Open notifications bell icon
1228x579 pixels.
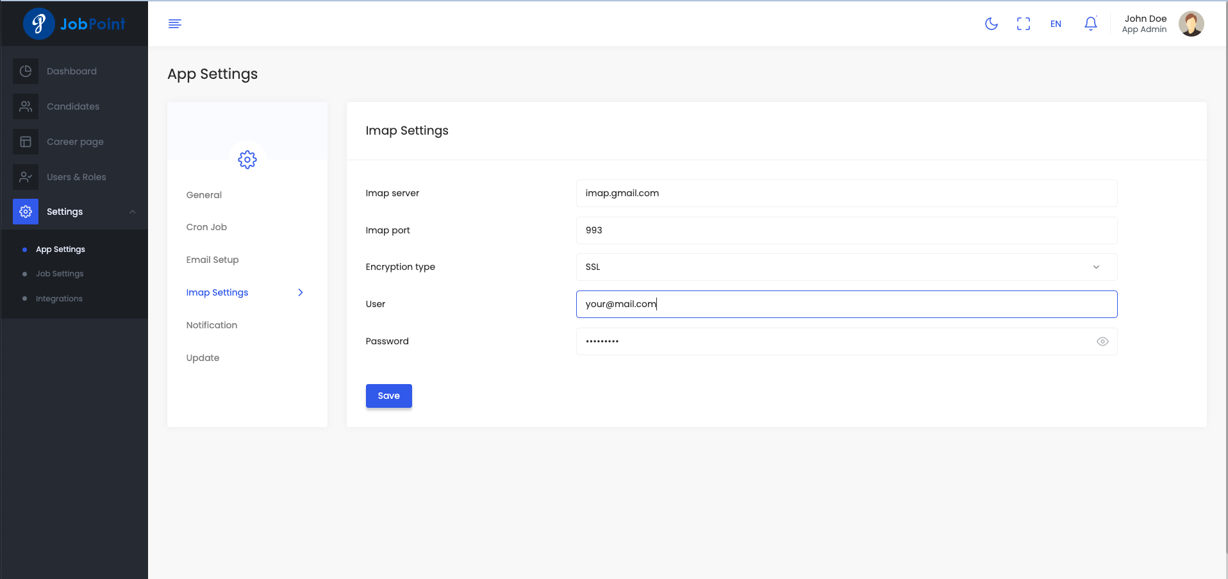tap(1090, 24)
